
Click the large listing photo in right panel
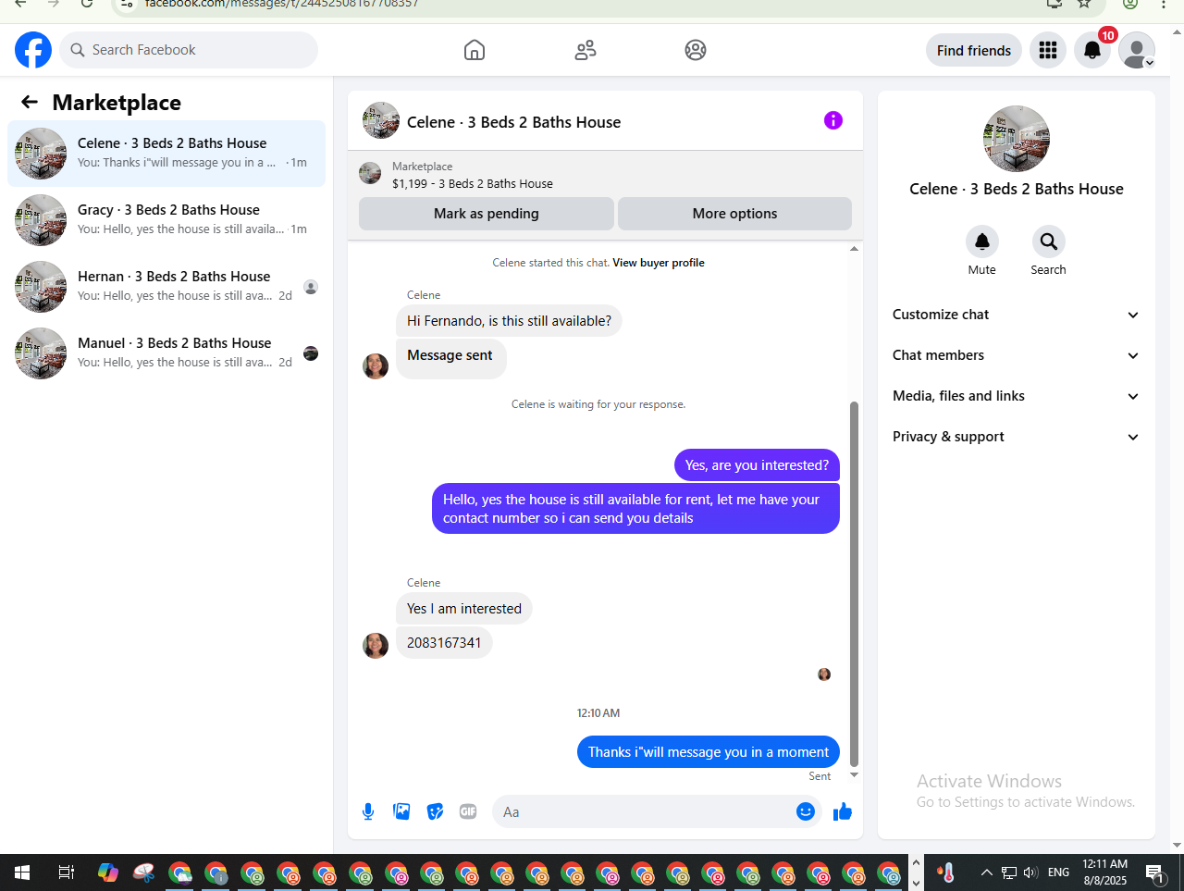pyautogui.click(x=1017, y=139)
